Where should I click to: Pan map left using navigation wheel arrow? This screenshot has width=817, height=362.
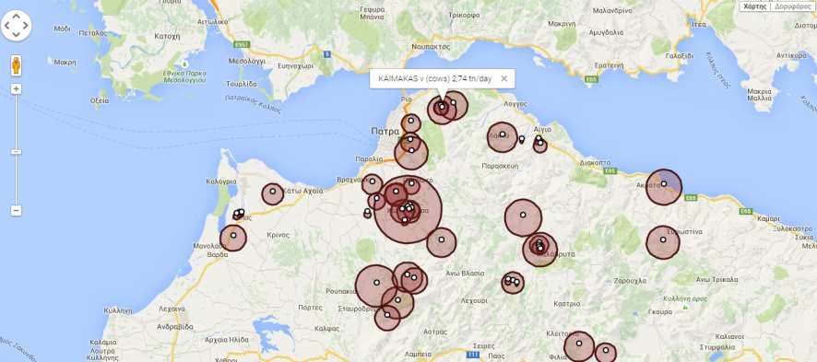(6, 26)
